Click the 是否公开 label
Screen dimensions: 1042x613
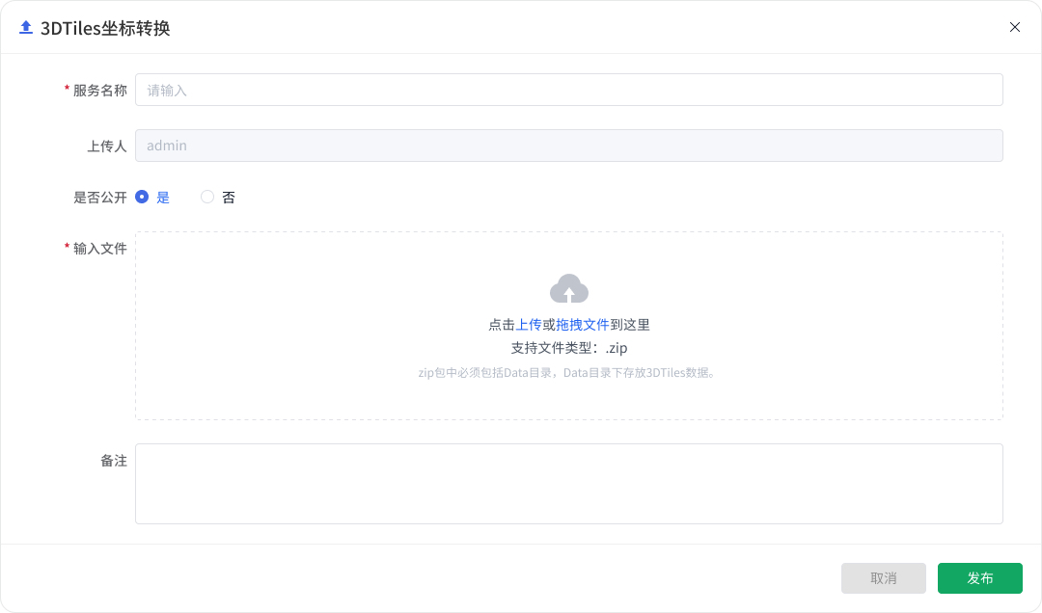click(x=99, y=198)
